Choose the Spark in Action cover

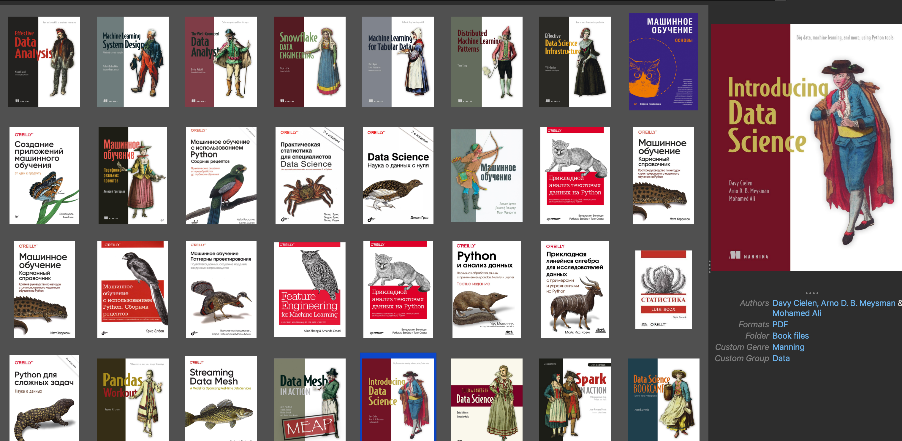tap(575, 400)
